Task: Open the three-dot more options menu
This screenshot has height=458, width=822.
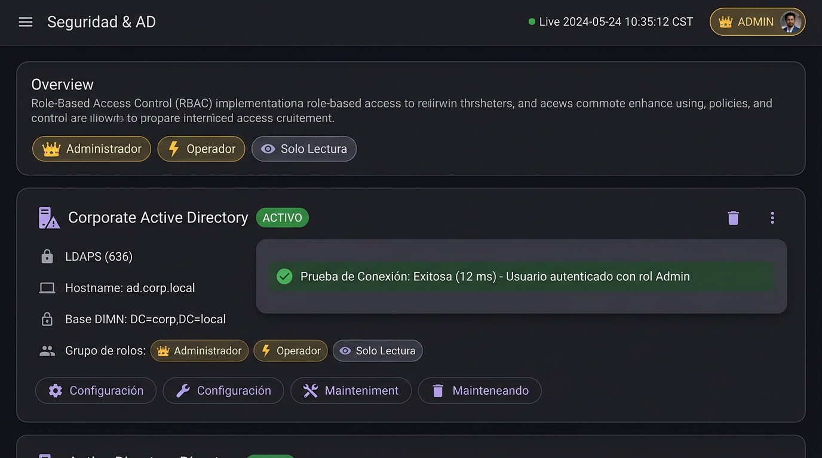Action: pyautogui.click(x=772, y=218)
